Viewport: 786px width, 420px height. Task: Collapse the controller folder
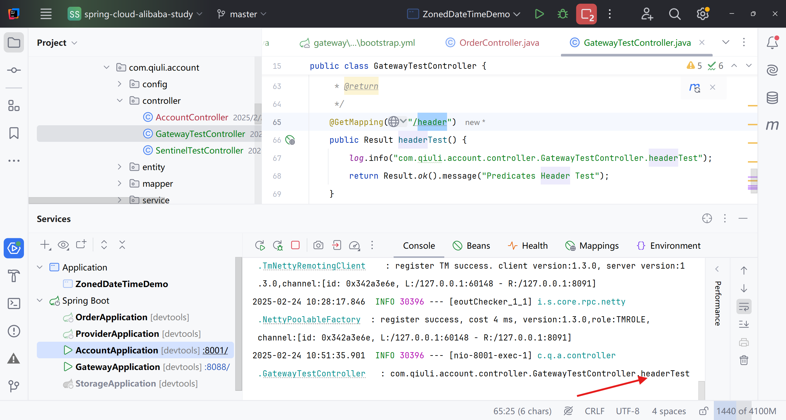120,101
